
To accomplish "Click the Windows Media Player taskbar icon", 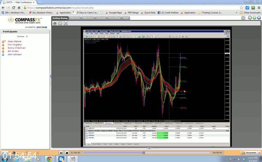I will tap(38, 159).
